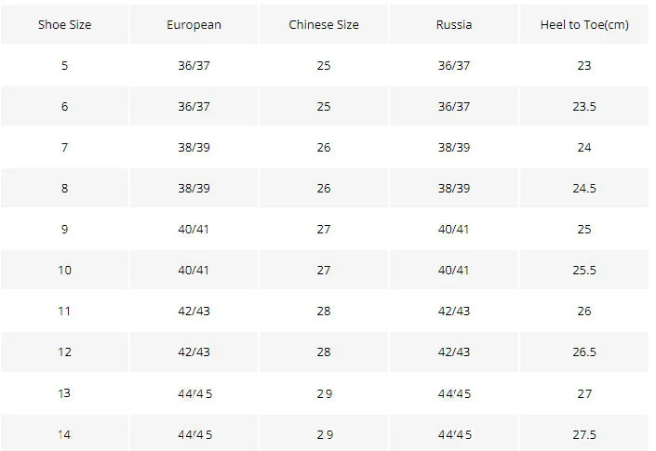Click the Heel to Toe(cm) header
656x451 pixels.
click(584, 25)
